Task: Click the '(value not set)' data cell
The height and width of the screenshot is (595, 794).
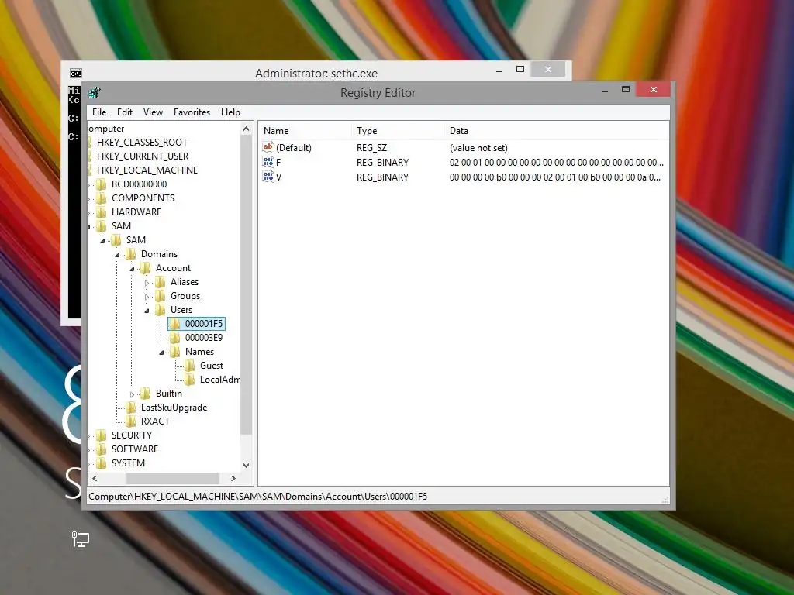Action: point(478,148)
